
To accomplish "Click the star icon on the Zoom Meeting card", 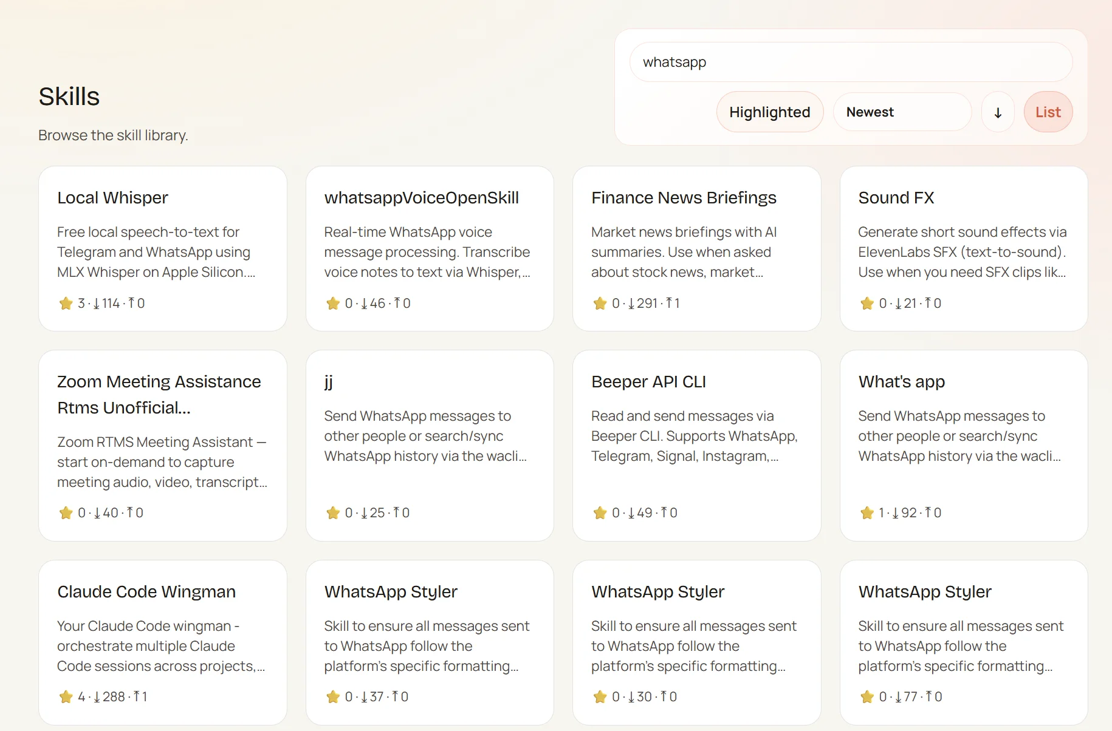I will pyautogui.click(x=66, y=512).
